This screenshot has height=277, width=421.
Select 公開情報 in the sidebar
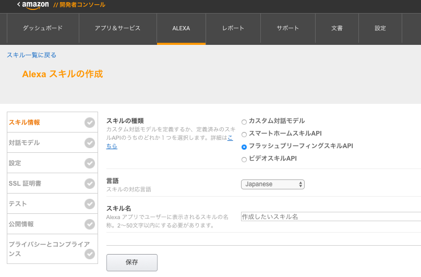tap(52, 224)
